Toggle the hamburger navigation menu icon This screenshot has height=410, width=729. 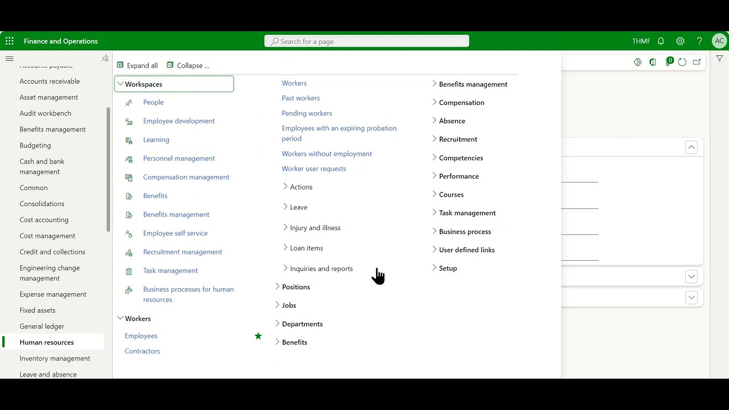(10, 59)
